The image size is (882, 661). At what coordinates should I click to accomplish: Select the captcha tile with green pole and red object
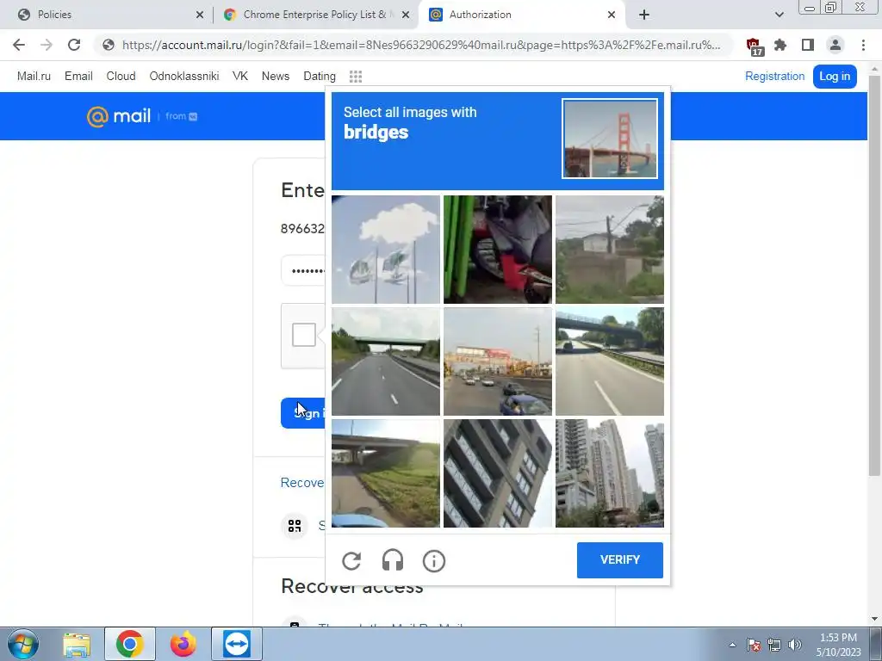[x=498, y=250]
